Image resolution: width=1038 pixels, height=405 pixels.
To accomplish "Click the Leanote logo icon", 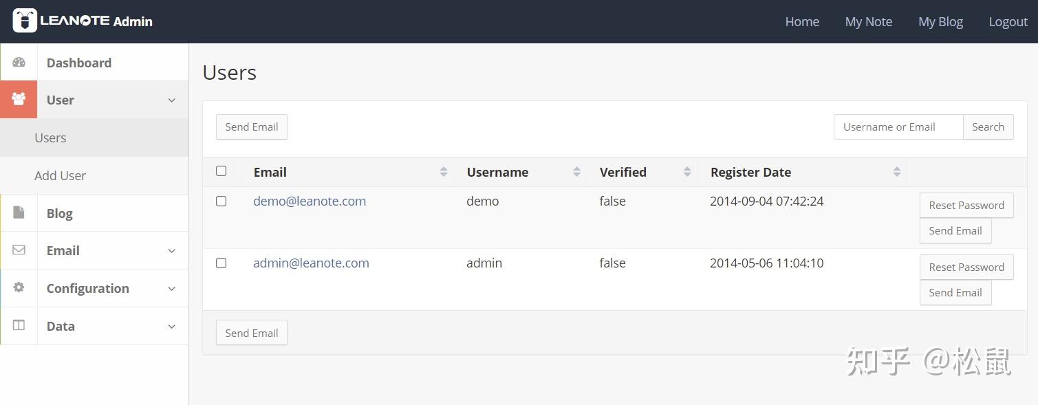I will (25, 21).
